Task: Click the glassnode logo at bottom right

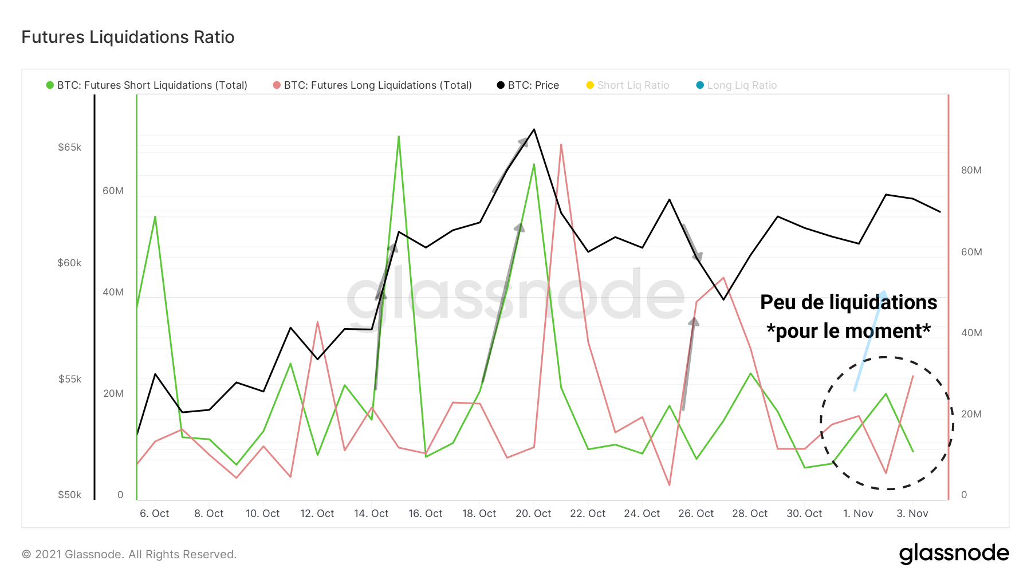Action: click(x=954, y=553)
